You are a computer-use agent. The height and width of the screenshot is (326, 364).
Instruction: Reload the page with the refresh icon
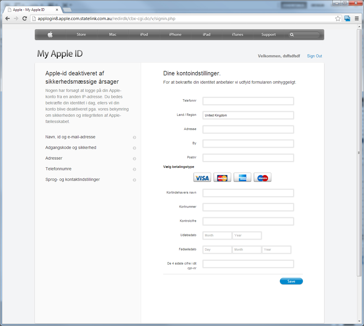tap(25, 19)
